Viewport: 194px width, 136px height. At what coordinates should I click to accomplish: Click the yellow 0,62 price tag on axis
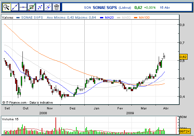tap(183, 57)
